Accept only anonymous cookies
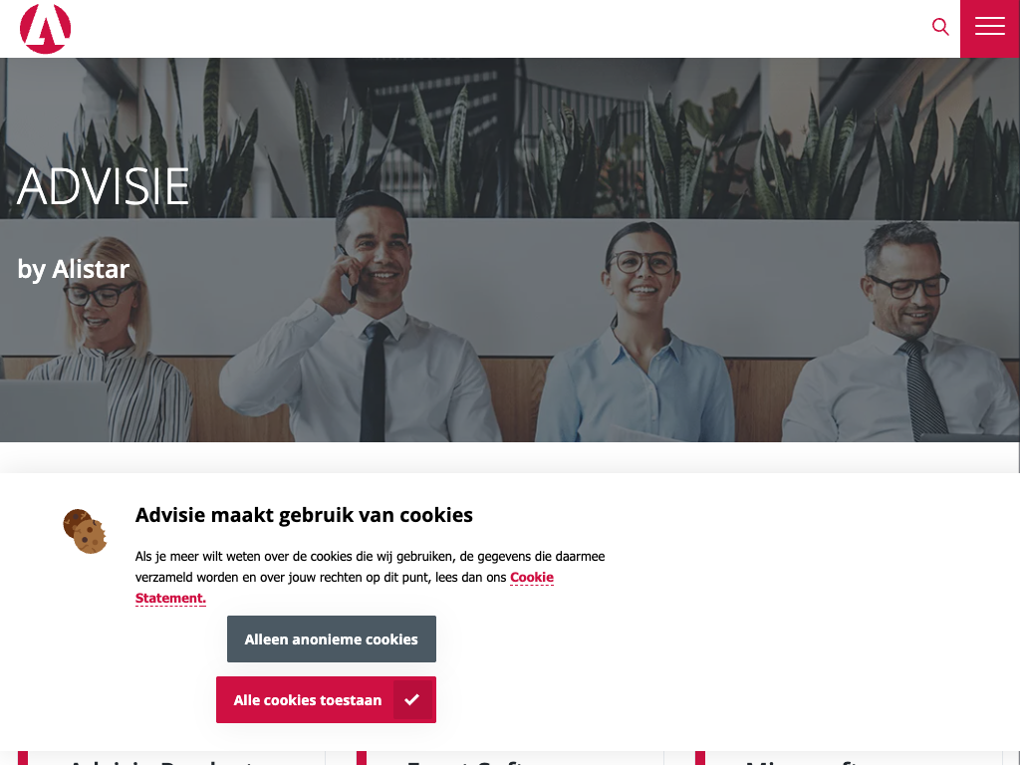This screenshot has height=765, width=1020. click(331, 638)
